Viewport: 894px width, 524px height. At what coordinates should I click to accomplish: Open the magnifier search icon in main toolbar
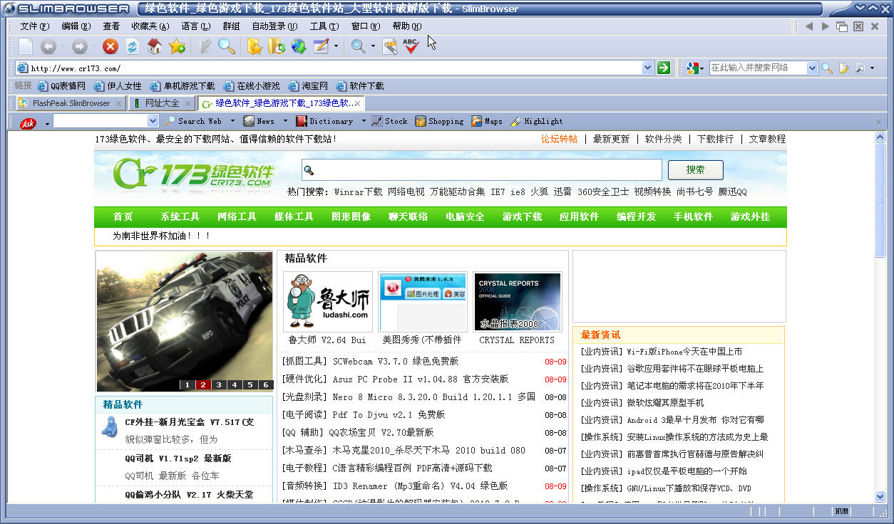(x=227, y=47)
